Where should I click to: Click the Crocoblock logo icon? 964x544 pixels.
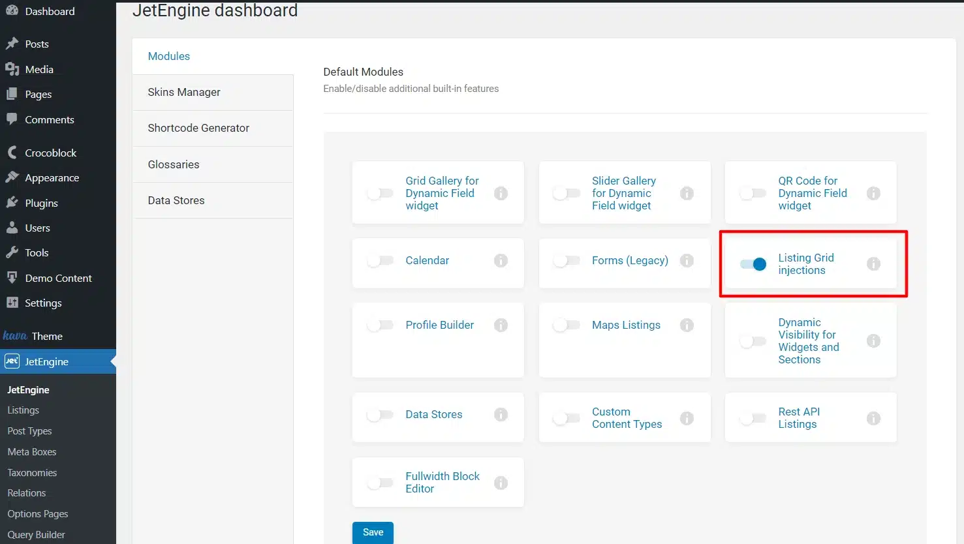12,153
